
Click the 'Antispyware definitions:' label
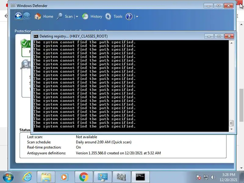pos(46,153)
